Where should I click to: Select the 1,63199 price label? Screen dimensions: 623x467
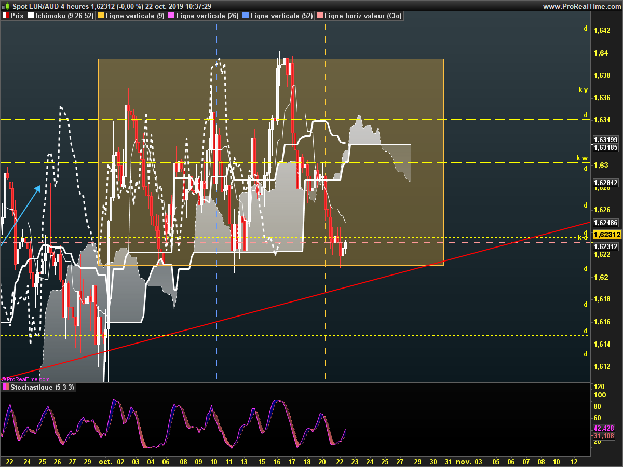point(605,140)
